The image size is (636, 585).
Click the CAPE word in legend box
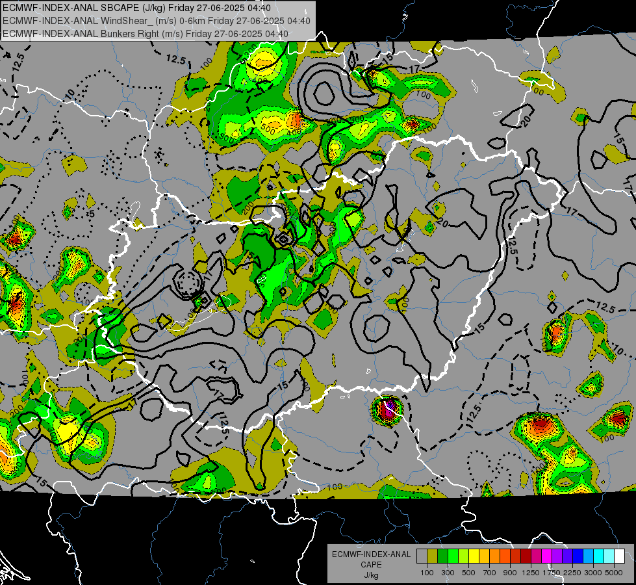(371, 565)
